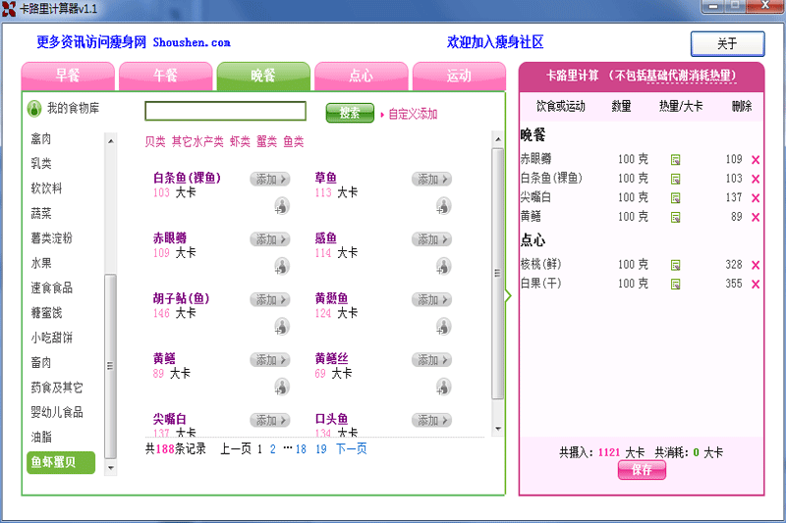This screenshot has width=786, height=523.
Task: Click the 关于 button
Action: pyautogui.click(x=727, y=43)
